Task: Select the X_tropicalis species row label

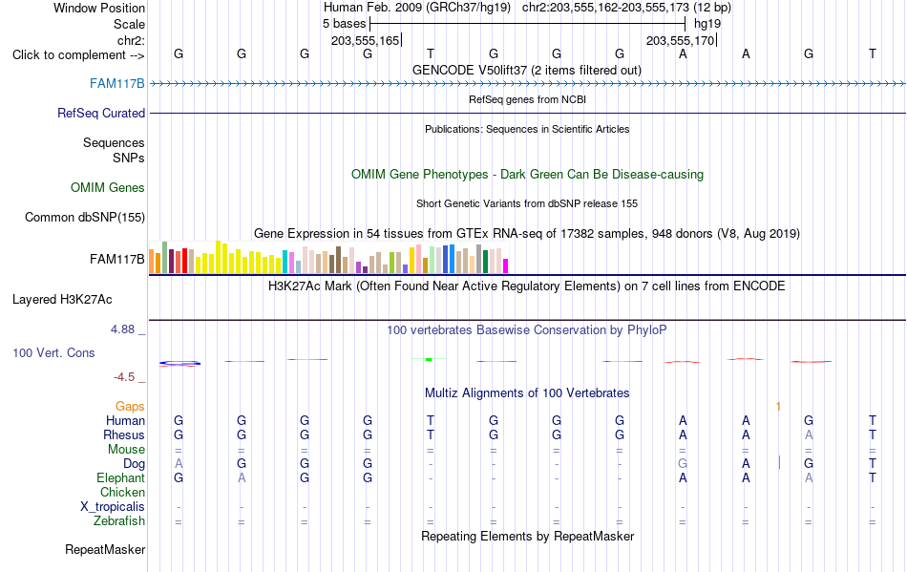Action: pyautogui.click(x=113, y=507)
